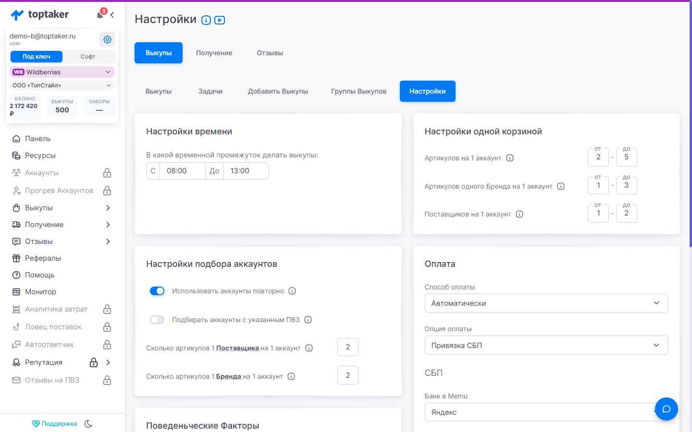This screenshot has height=432, width=692.
Task: Open account settings gear icon
Action: (x=107, y=39)
